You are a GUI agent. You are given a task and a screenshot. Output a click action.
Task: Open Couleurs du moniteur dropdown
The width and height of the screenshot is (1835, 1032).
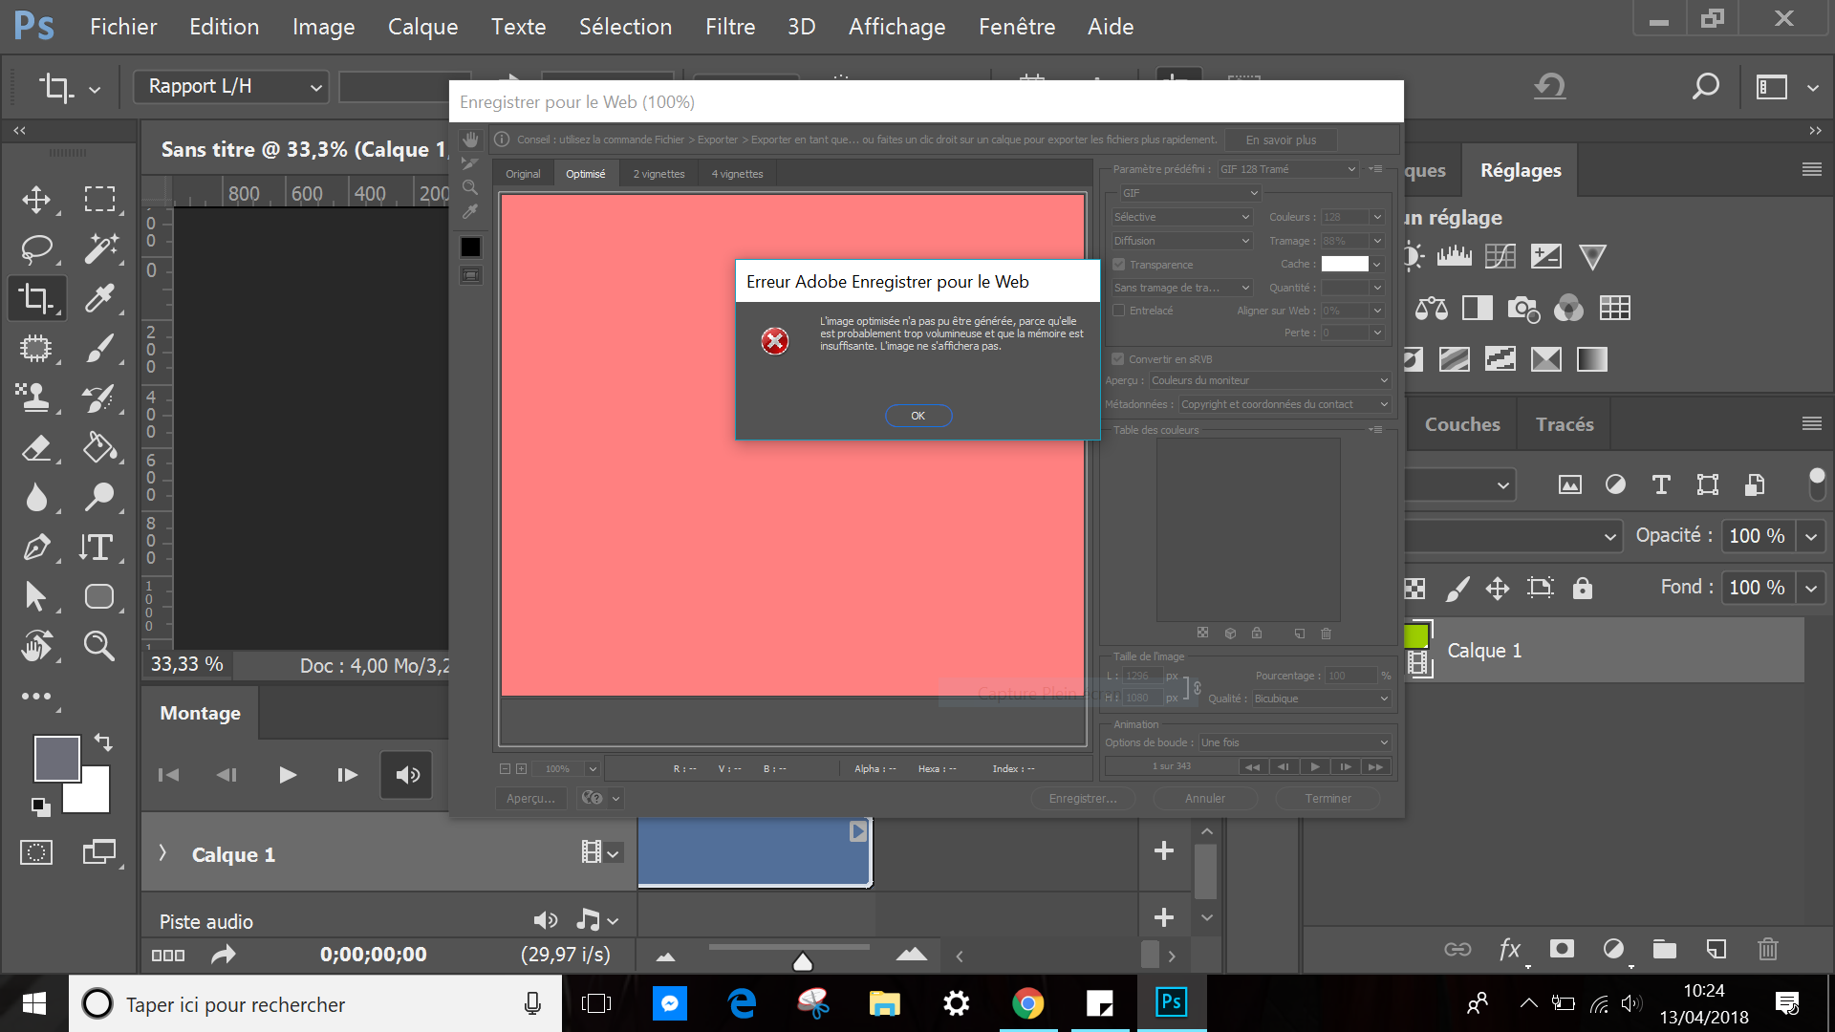(x=1269, y=380)
